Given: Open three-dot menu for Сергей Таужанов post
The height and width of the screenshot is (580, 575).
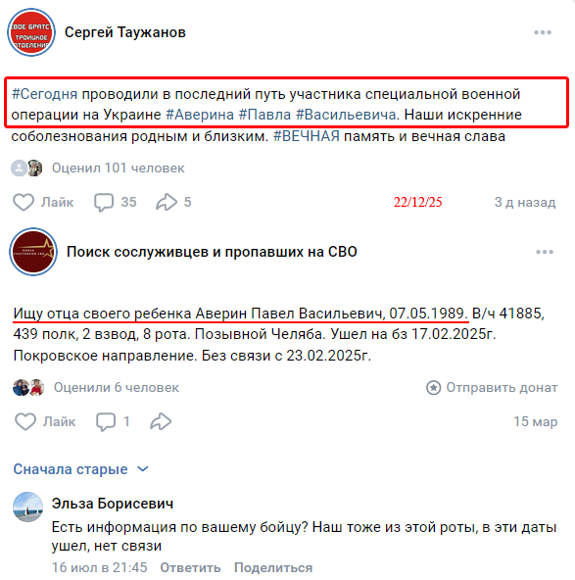Looking at the screenshot, I should (543, 32).
